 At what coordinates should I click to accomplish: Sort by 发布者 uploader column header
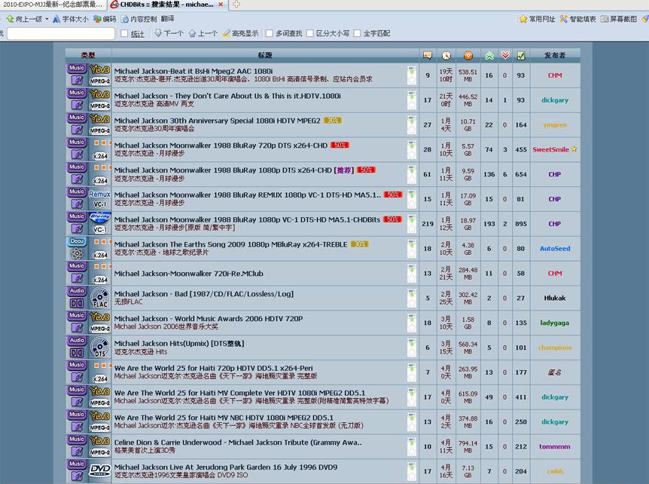(x=555, y=55)
